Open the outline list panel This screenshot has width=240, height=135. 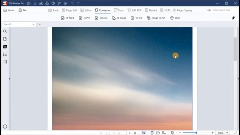pyautogui.click(x=5, y=54)
